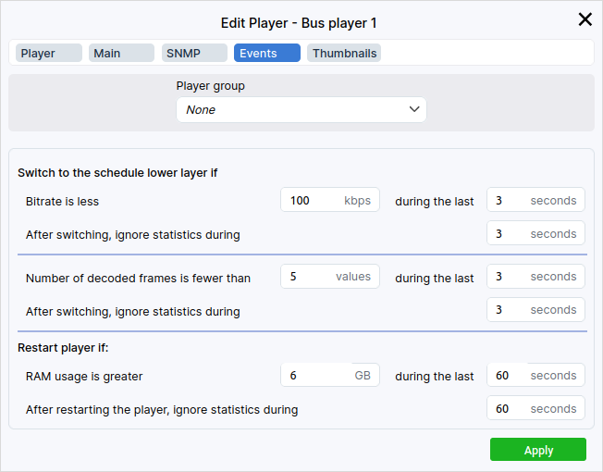This screenshot has width=603, height=472.
Task: Click the 'Switch to the schedule lower layer if' heading
Action: pos(117,173)
